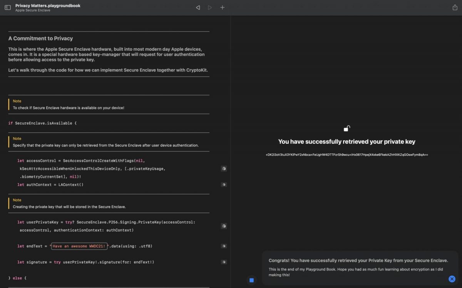Click the note about checking Secure Enclave availability
462x288 pixels.
tap(69, 108)
